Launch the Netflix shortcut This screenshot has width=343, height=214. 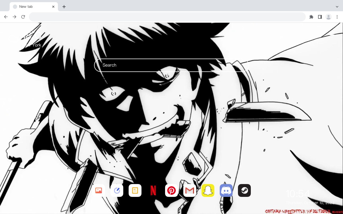coord(153,190)
